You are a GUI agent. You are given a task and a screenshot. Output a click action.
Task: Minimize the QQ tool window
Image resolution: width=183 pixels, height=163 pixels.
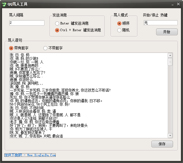[x=173, y=5]
